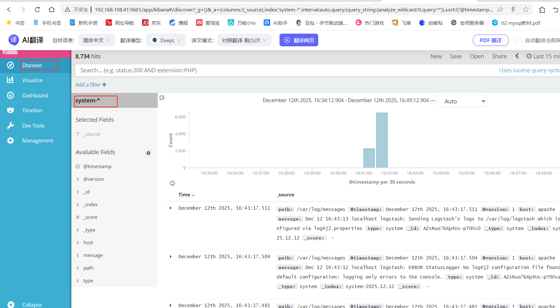This screenshot has width=560, height=308.
Task: Open Management gear icon
Action: click(x=10, y=141)
